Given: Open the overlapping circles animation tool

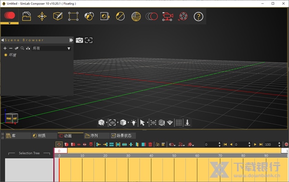Looking at the screenshot, I should [x=152, y=16].
